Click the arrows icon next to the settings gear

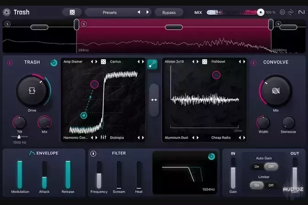(291, 12)
